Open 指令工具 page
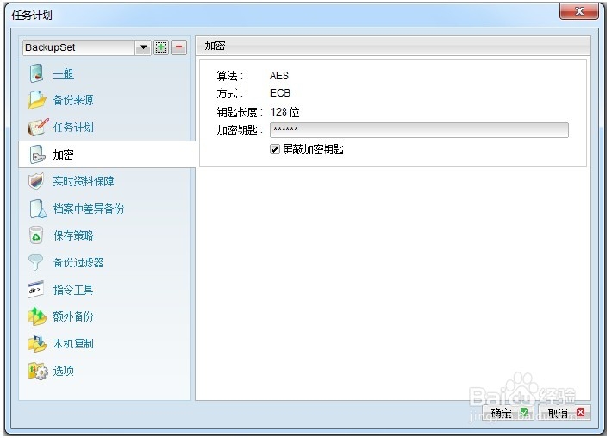The height and width of the screenshot is (438, 612). coord(73,290)
